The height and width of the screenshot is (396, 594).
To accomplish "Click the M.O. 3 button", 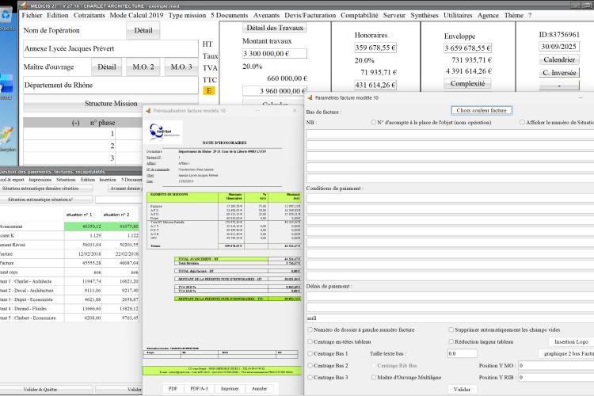I will 181,67.
